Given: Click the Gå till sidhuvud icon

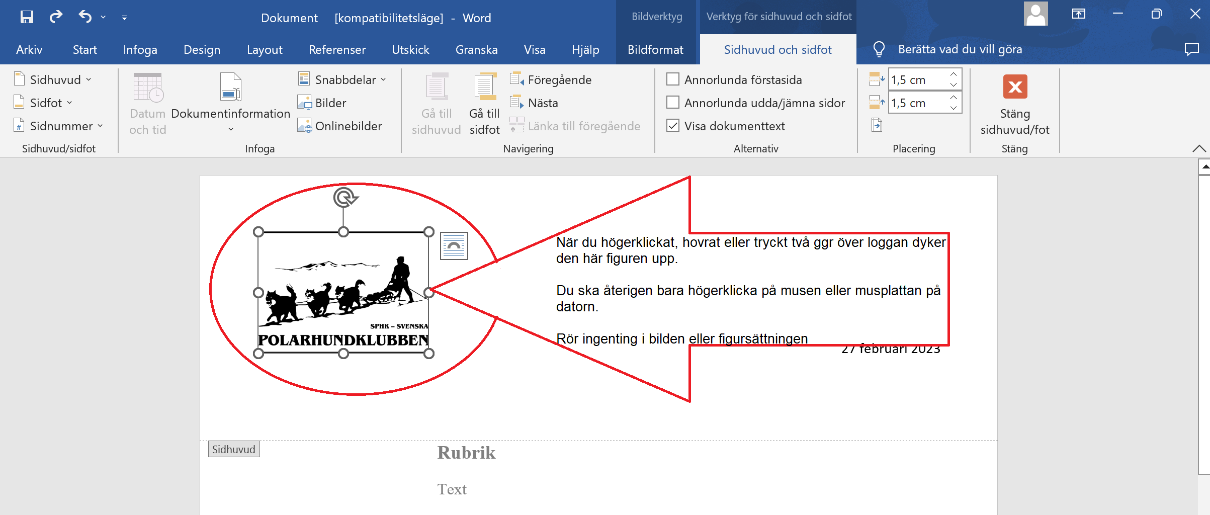Looking at the screenshot, I should coord(436,88).
